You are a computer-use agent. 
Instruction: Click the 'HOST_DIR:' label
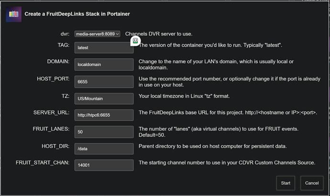tap(55, 146)
